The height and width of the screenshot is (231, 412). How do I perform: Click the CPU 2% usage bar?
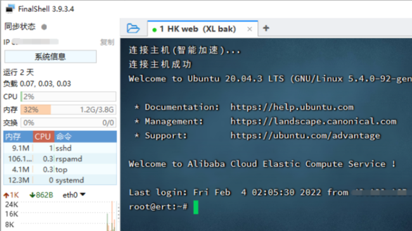pyautogui.click(x=68, y=97)
